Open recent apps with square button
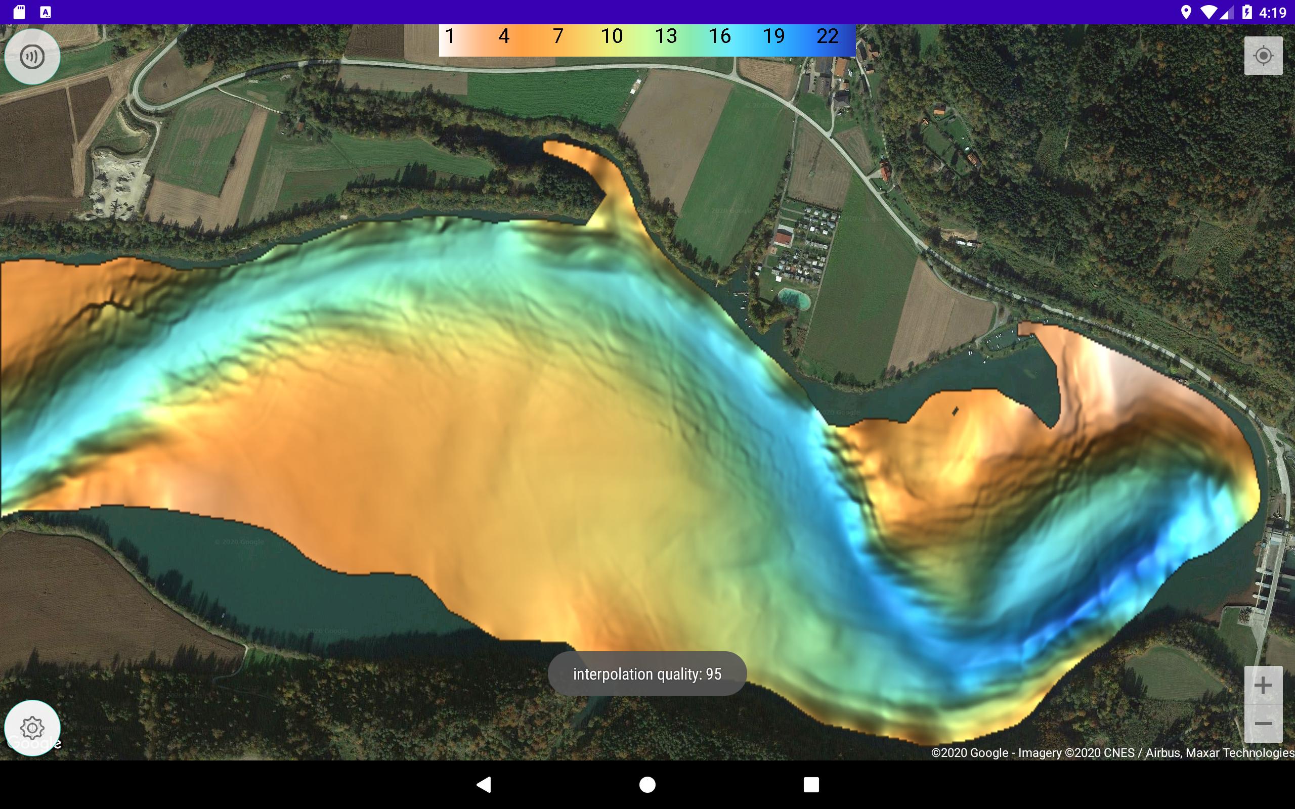 click(x=811, y=784)
